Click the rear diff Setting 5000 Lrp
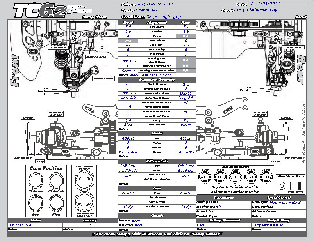This screenshot has width=314, height=242. (x=186, y=171)
